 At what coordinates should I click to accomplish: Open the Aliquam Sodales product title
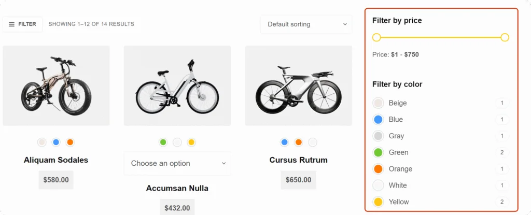coord(56,160)
